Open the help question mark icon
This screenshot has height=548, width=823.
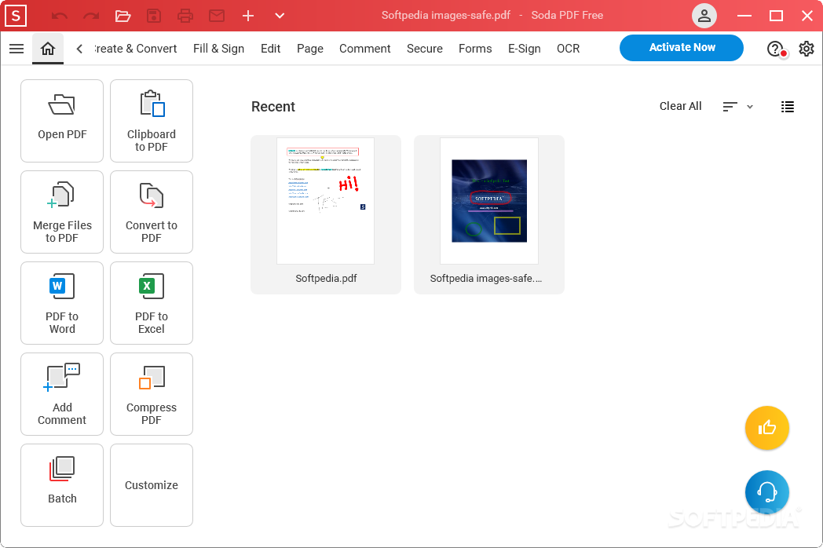pyautogui.click(x=775, y=49)
